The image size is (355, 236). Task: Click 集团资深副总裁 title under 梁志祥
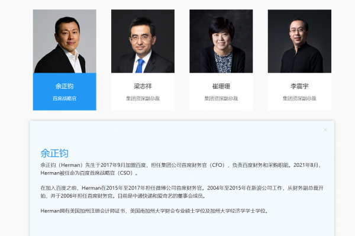click(143, 98)
